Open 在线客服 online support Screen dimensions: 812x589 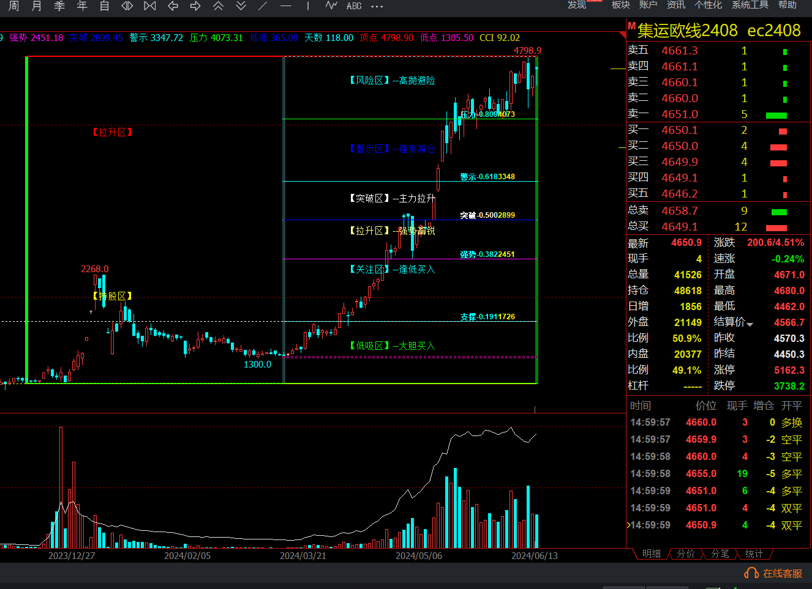[x=783, y=573]
